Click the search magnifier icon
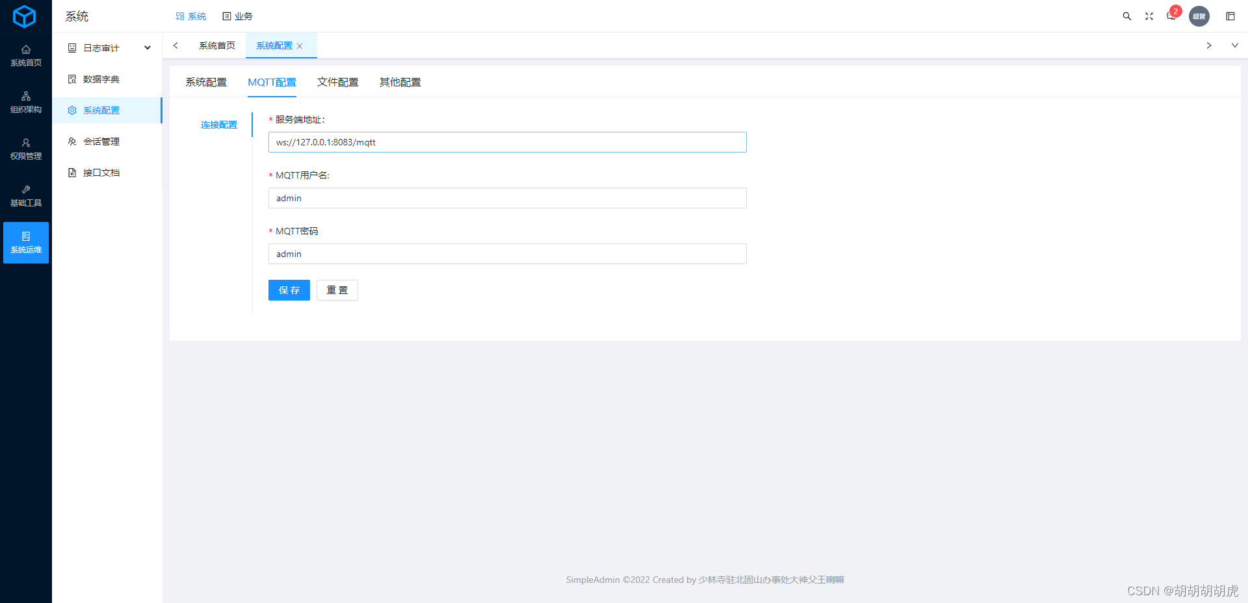 [1127, 16]
